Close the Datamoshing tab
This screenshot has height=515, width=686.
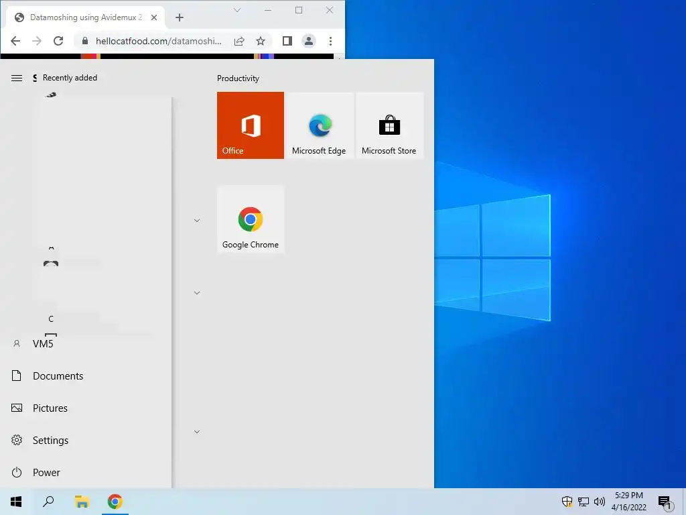tap(154, 17)
